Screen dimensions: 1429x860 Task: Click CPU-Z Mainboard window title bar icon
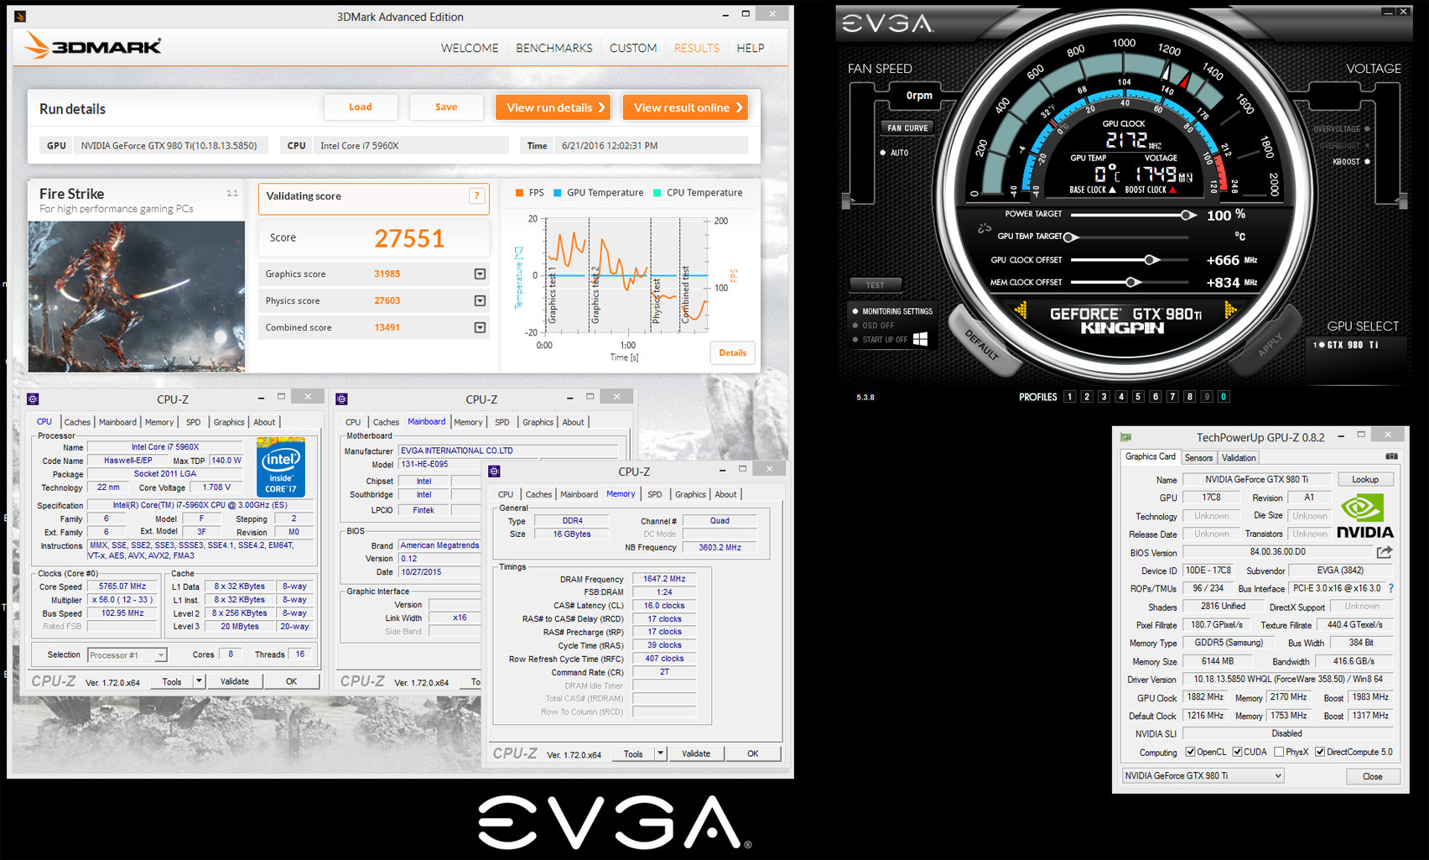pos(341,399)
